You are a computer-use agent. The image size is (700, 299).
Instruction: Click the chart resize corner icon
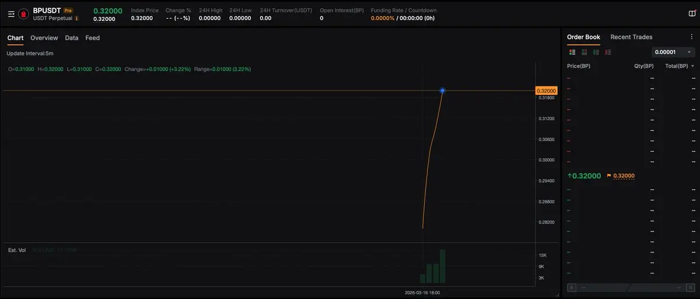tap(556, 294)
